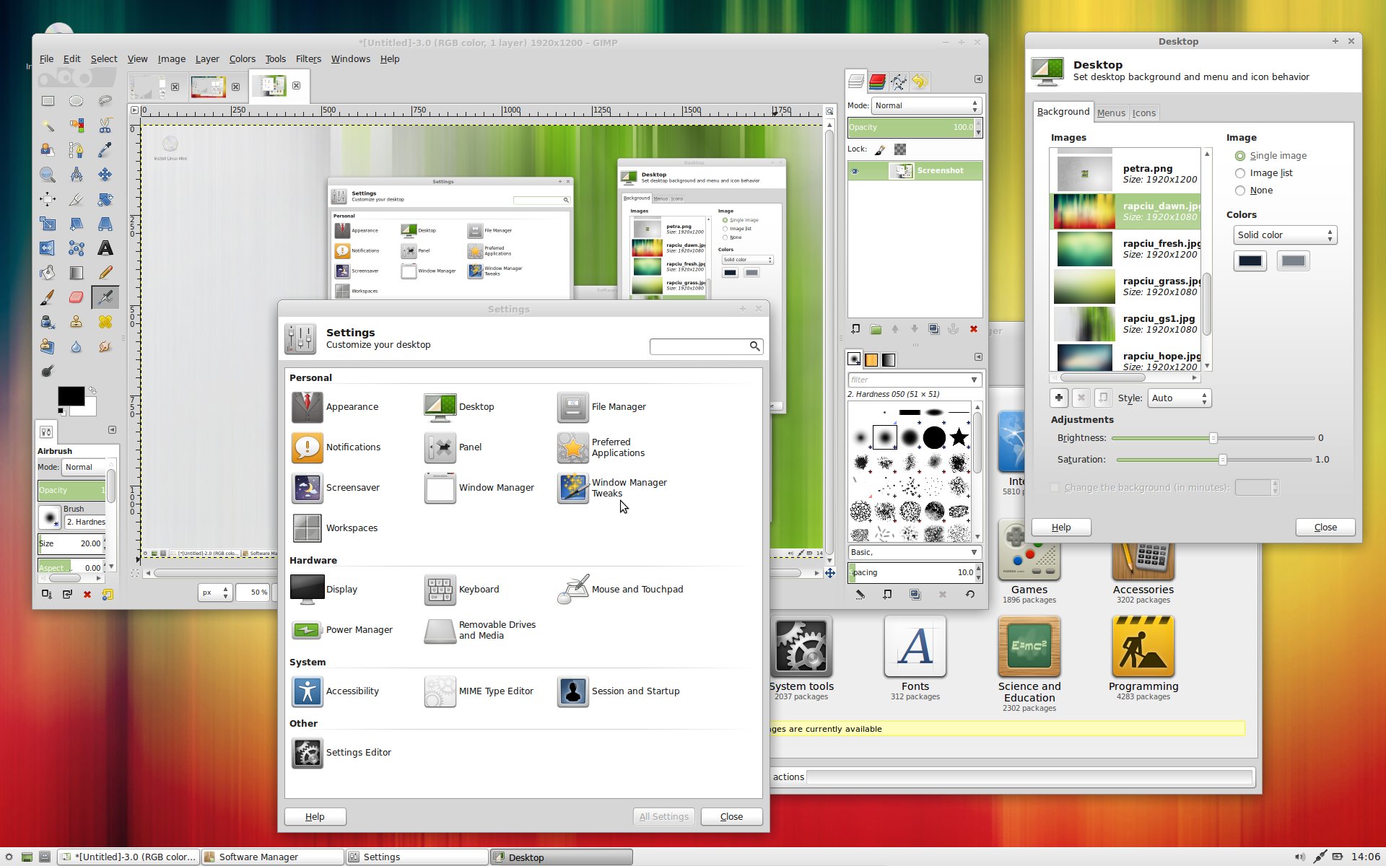Toggle visibility eye of Screenshot layer
The image size is (1386, 866).
pyautogui.click(x=855, y=171)
